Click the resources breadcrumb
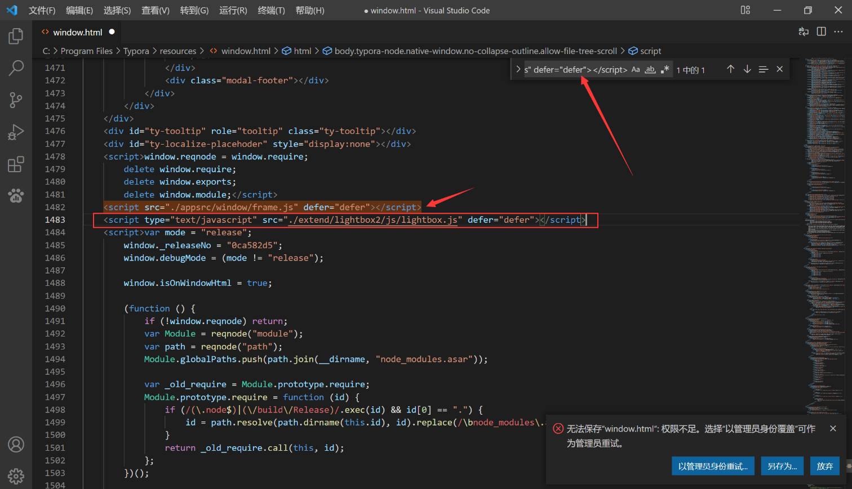Viewport: 852px width, 489px height. click(x=178, y=51)
